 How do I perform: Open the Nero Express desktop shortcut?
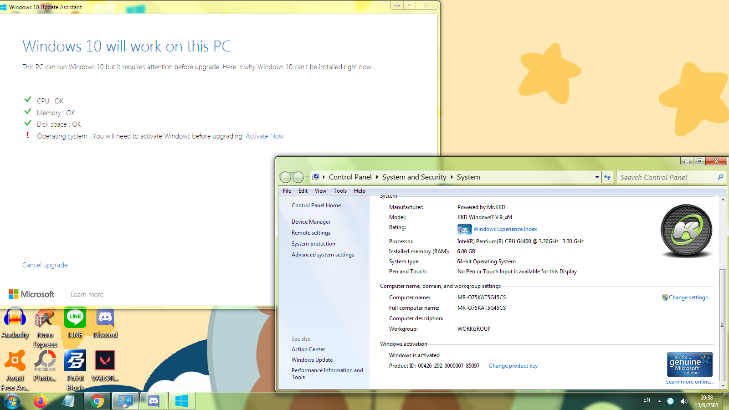pos(45,328)
